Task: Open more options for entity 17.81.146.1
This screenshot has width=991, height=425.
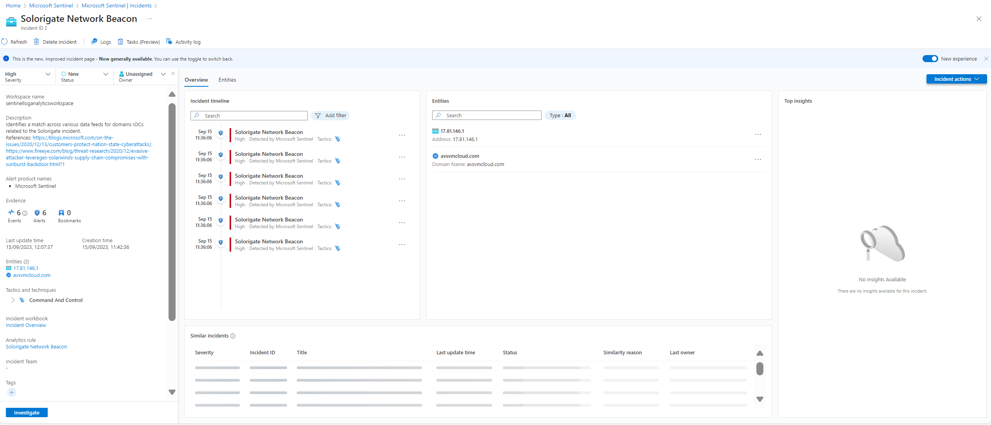Action: pyautogui.click(x=758, y=134)
